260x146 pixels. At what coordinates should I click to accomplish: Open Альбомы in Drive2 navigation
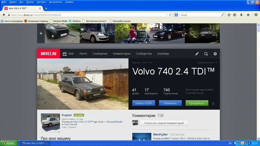[x=163, y=54]
